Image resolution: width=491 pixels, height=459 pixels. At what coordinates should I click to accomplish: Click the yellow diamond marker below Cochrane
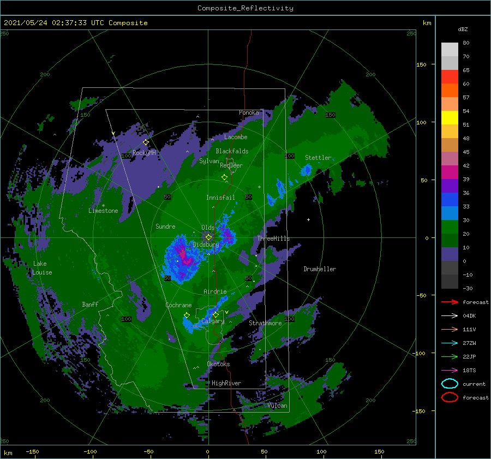[187, 315]
